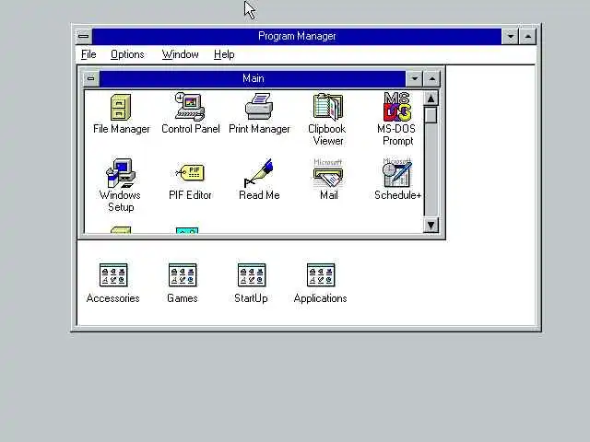Open the Options menu

[x=127, y=54]
